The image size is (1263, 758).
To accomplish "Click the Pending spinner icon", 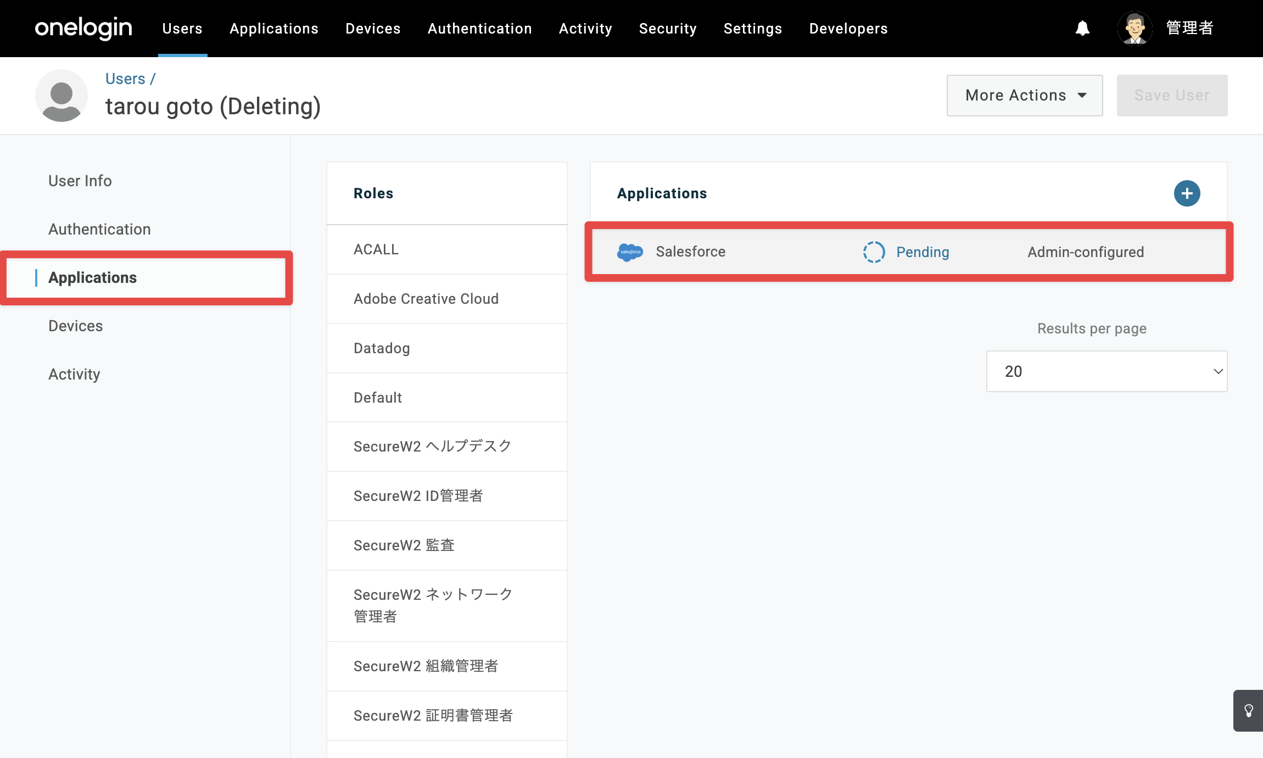I will point(874,252).
